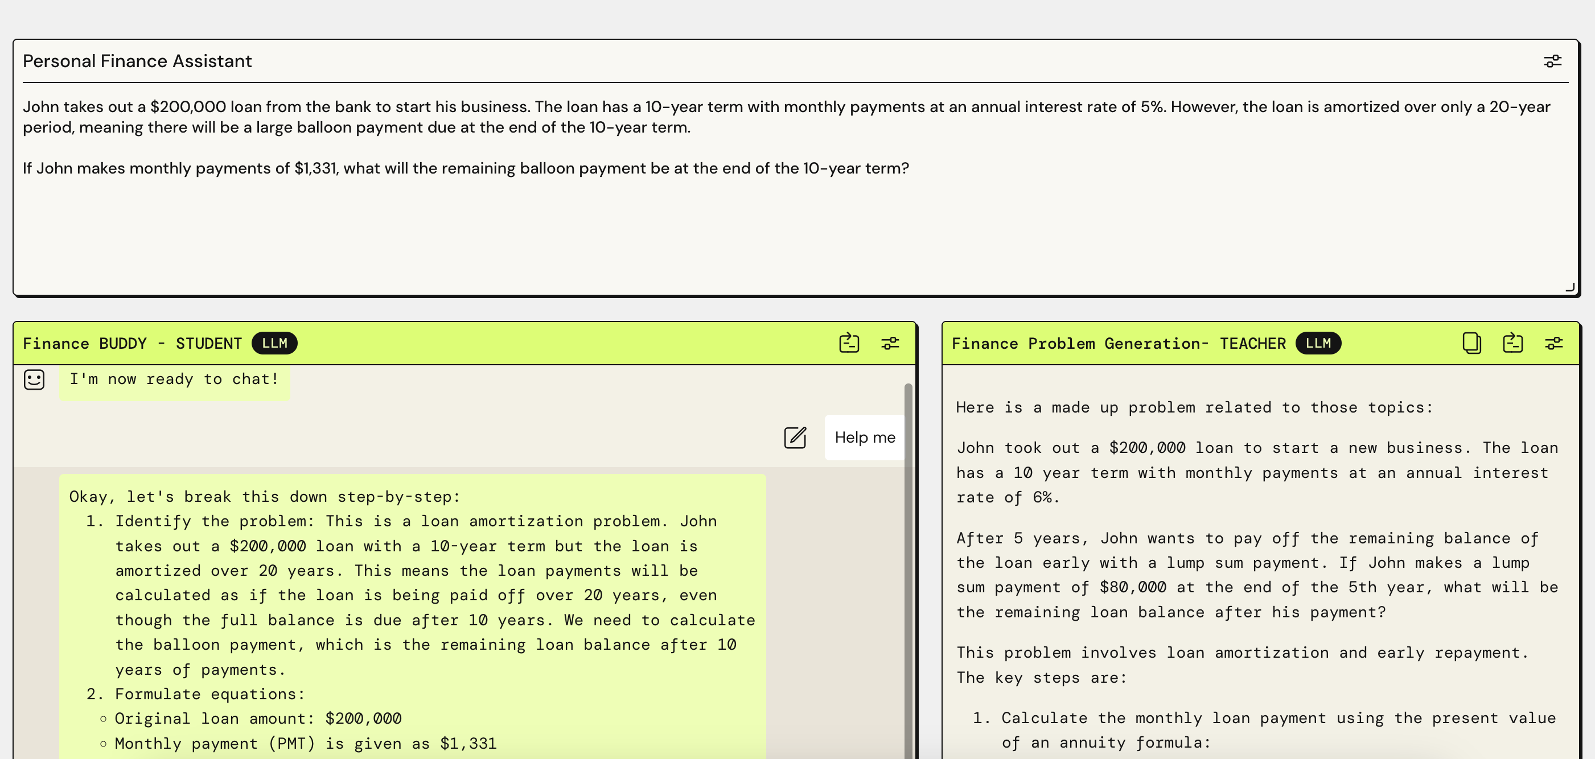The image size is (1595, 759).
Task: Click the smiley chatbot avatar icon
Action: pyautogui.click(x=34, y=379)
